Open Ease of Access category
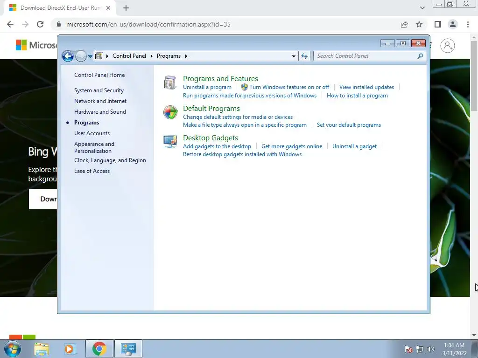The width and height of the screenshot is (478, 358). [92, 171]
